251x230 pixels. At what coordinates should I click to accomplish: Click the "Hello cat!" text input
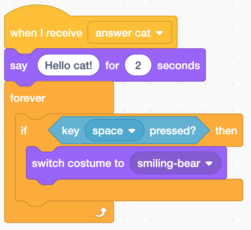pyautogui.click(x=68, y=65)
